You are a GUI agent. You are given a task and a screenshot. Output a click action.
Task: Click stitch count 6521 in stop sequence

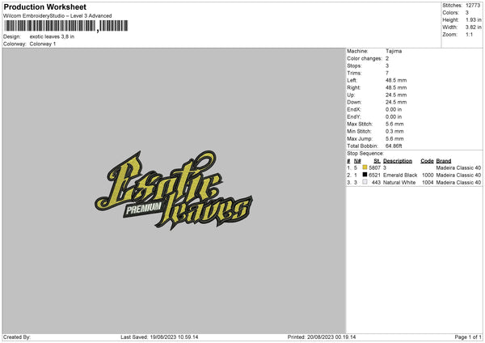374,176
